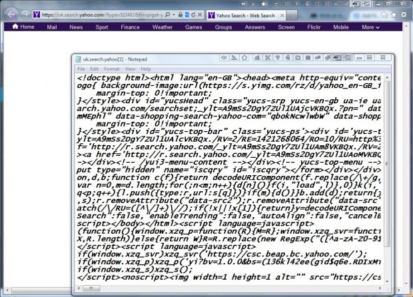Viewport: 413px width, 297px height.
Task: Go to Yahoo Home in the purple bar
Action: pyautogui.click(x=23, y=27)
